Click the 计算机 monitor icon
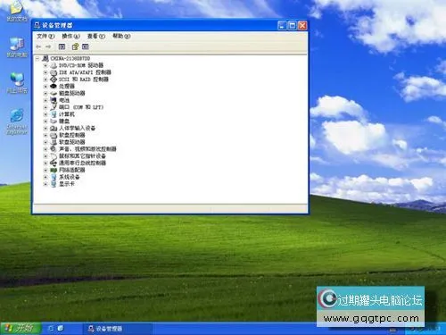The image size is (446, 335). click(x=54, y=114)
